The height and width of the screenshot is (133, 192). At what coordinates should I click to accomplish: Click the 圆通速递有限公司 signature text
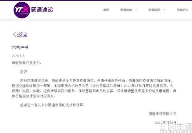(x=163, y=114)
